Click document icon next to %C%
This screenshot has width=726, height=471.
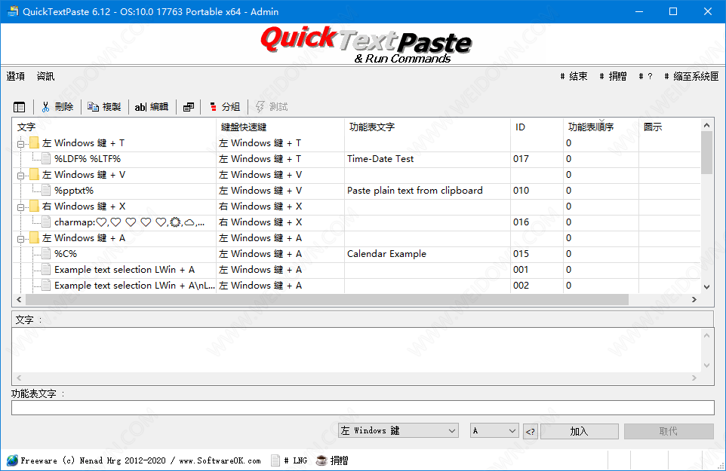[46, 254]
